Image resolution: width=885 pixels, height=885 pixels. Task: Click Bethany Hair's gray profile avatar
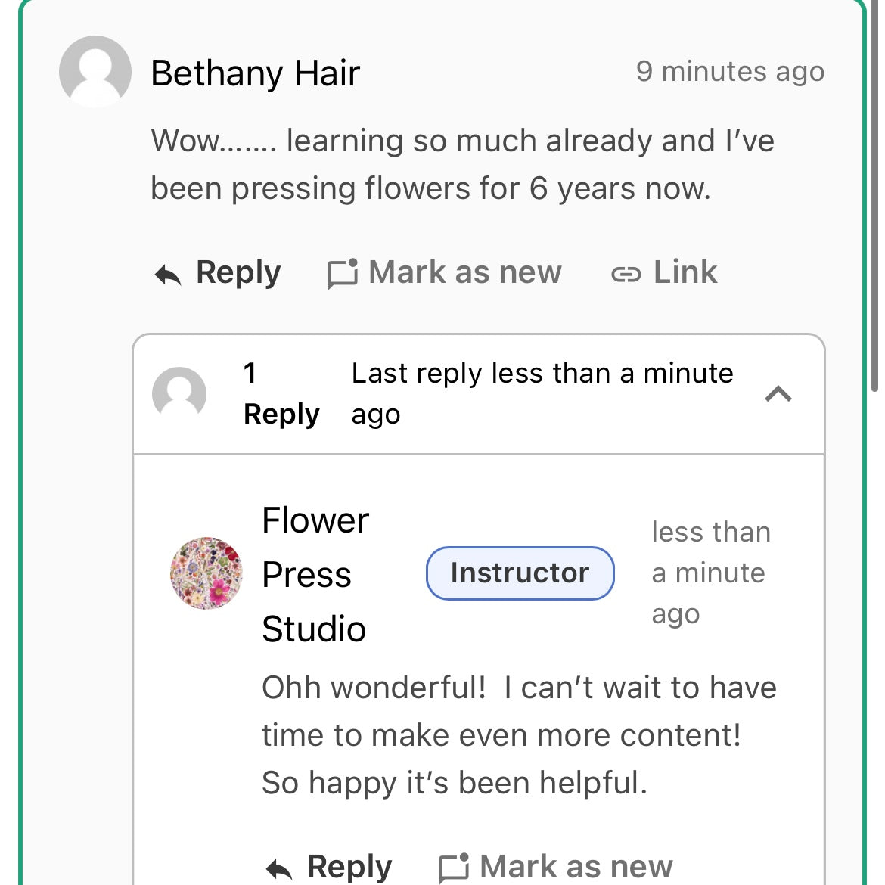tap(95, 71)
